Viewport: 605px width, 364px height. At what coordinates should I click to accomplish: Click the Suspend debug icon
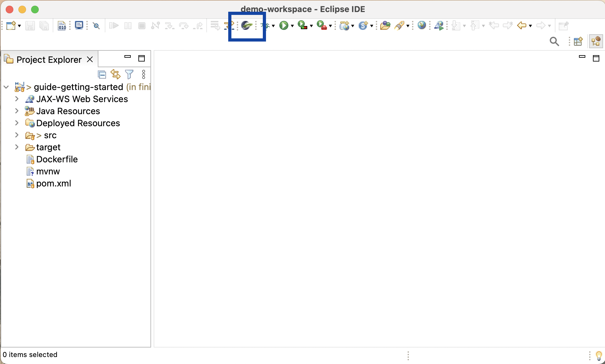[128, 26]
